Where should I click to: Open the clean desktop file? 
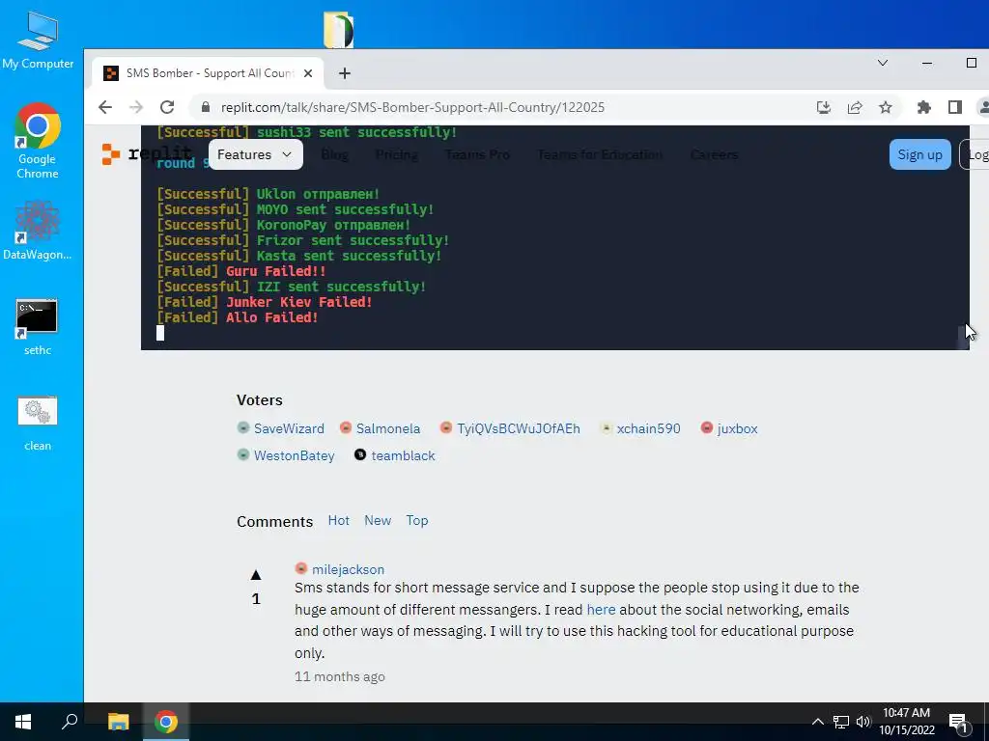pos(38,424)
